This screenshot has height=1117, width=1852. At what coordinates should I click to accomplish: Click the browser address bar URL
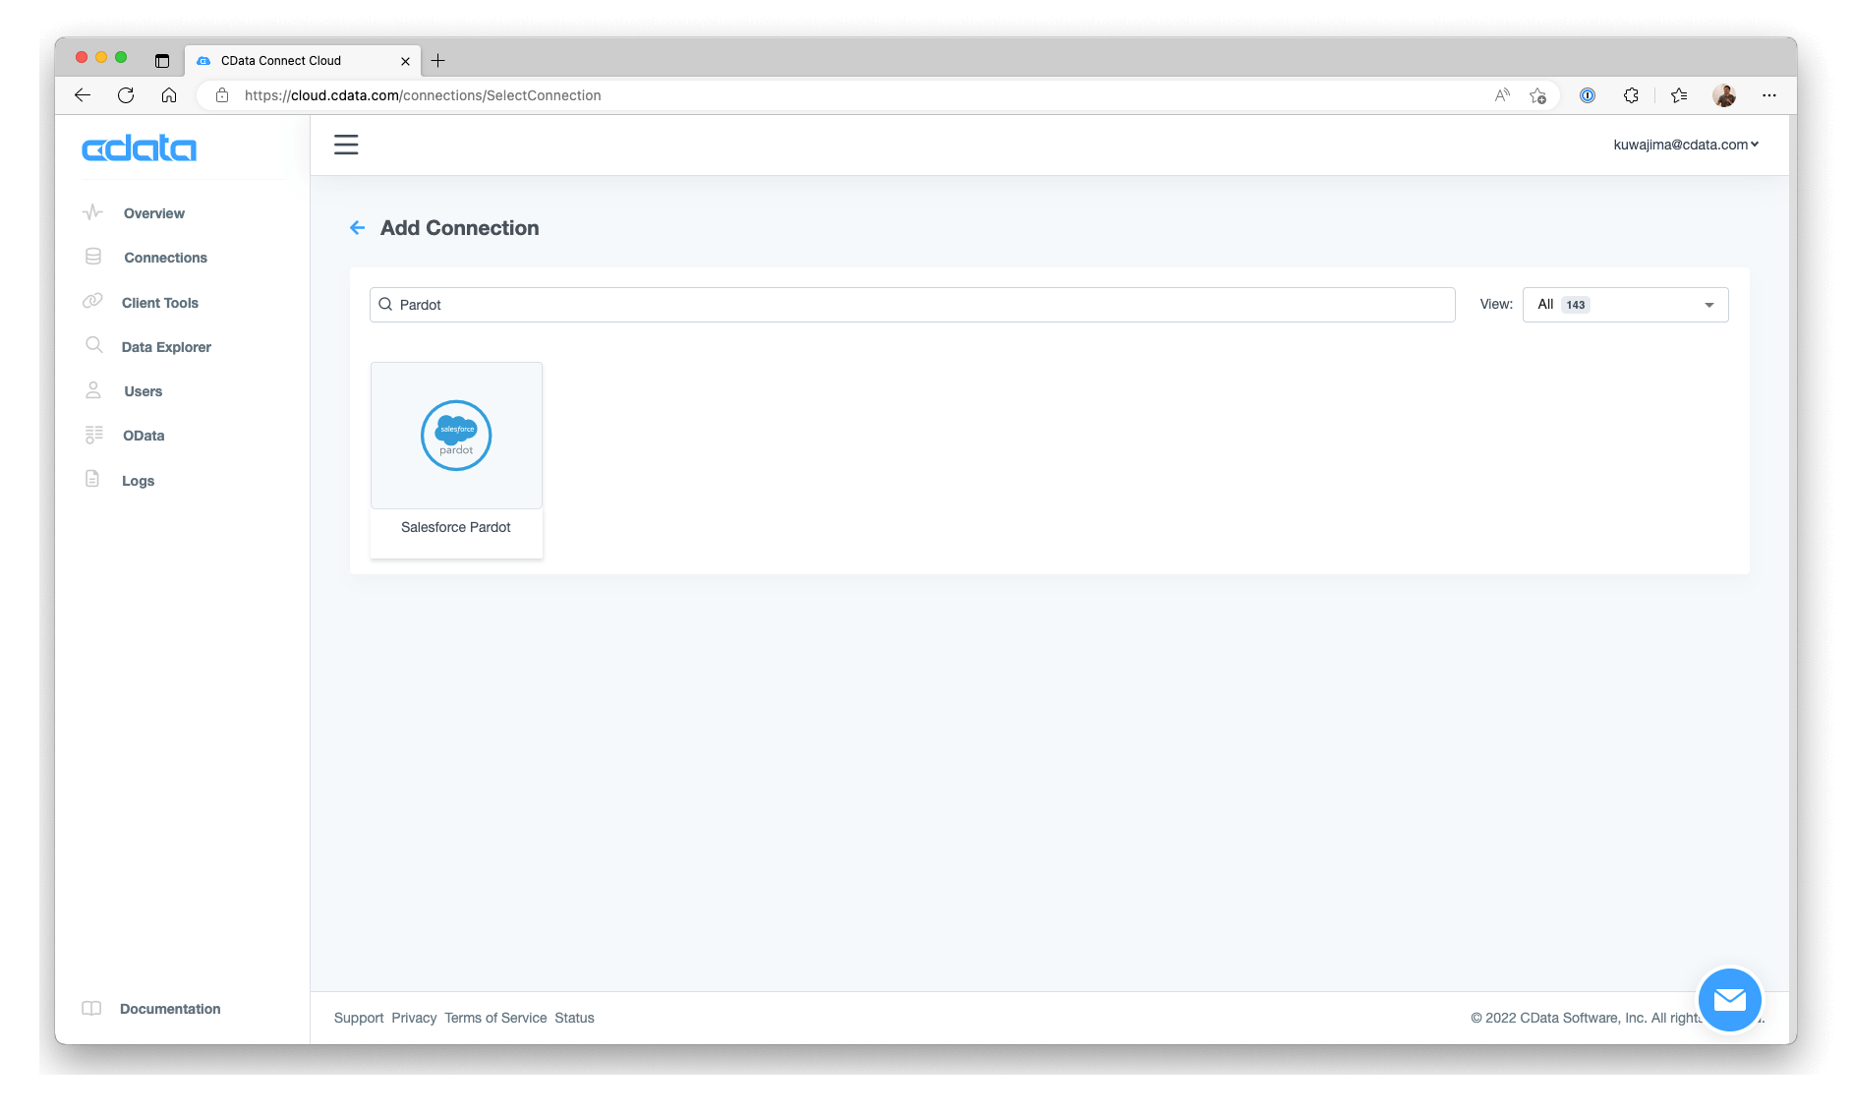coord(423,95)
